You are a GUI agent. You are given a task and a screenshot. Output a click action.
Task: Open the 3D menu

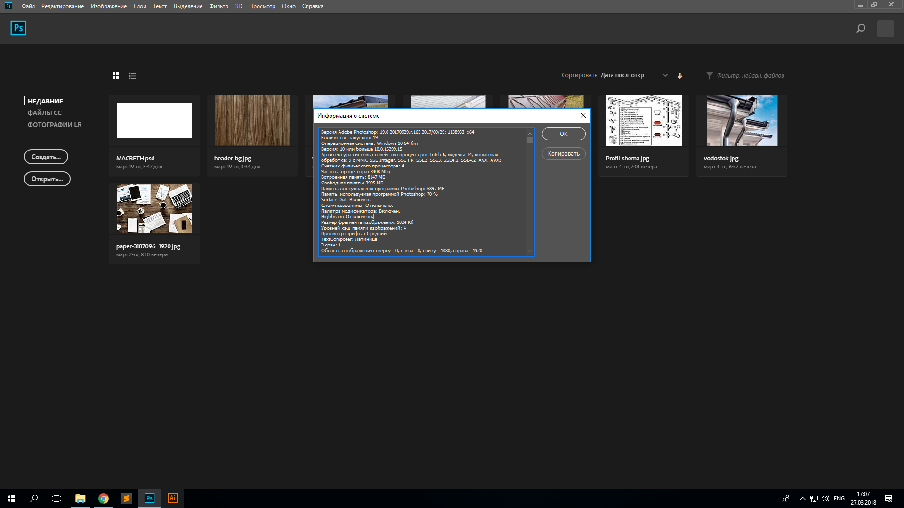[239, 6]
